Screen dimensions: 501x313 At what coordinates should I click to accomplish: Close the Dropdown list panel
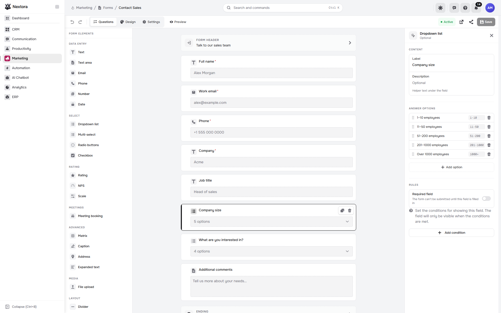(x=492, y=35)
